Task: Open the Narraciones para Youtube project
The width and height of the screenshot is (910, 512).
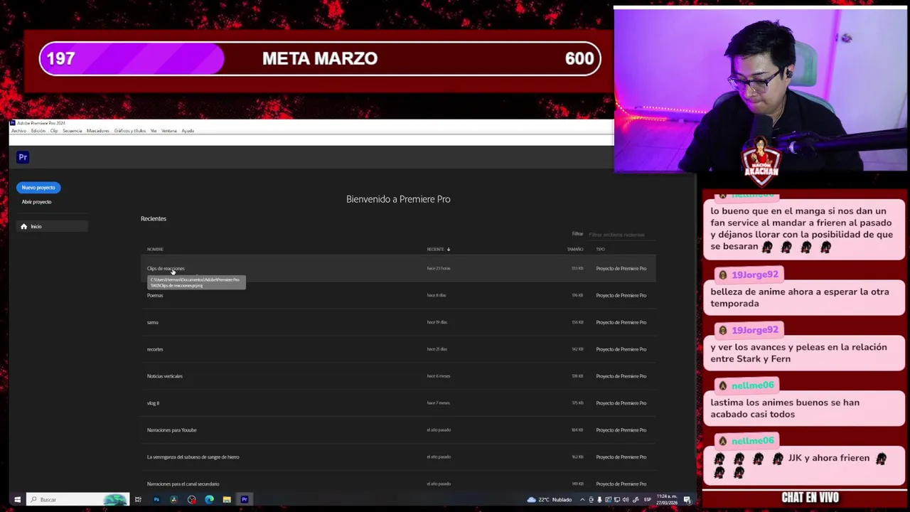Action: tap(398, 430)
